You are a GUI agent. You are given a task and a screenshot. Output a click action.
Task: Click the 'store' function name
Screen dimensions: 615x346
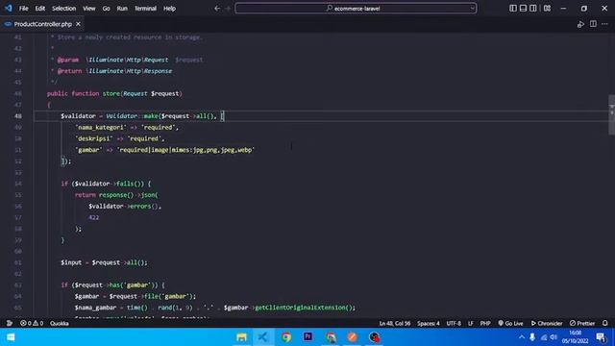pos(111,93)
